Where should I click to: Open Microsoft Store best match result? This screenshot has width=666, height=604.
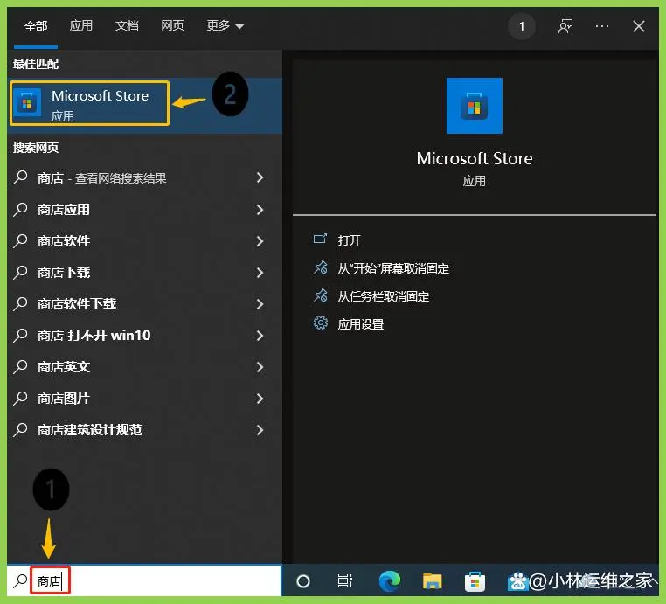point(144,105)
